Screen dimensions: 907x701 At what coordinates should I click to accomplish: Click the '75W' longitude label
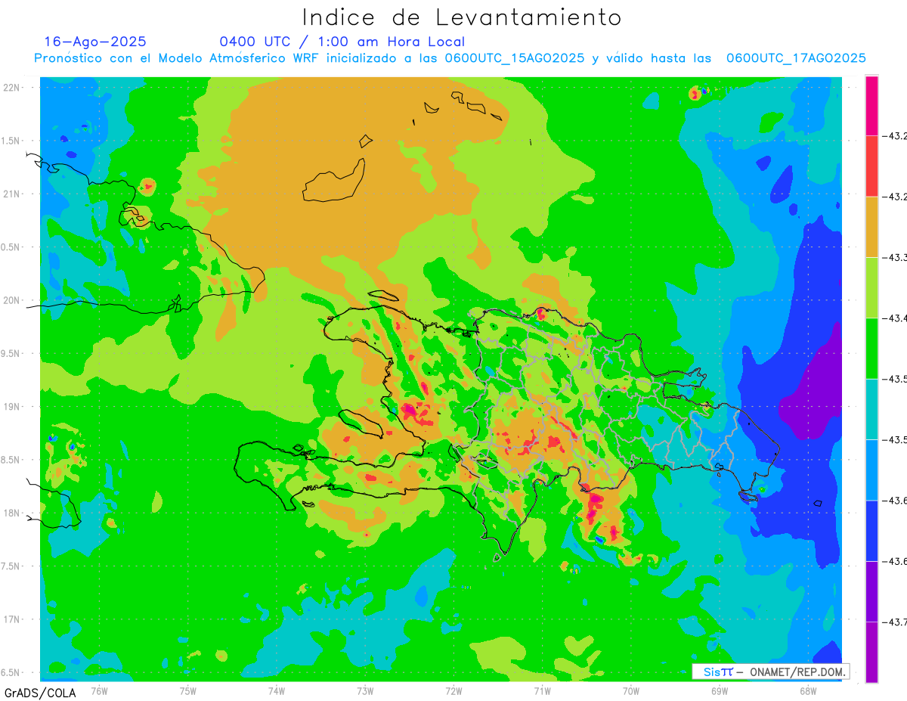click(188, 690)
